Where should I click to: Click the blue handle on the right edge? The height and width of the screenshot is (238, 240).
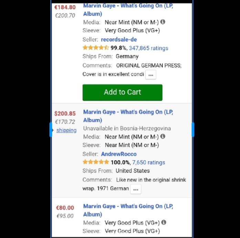coord(193,129)
